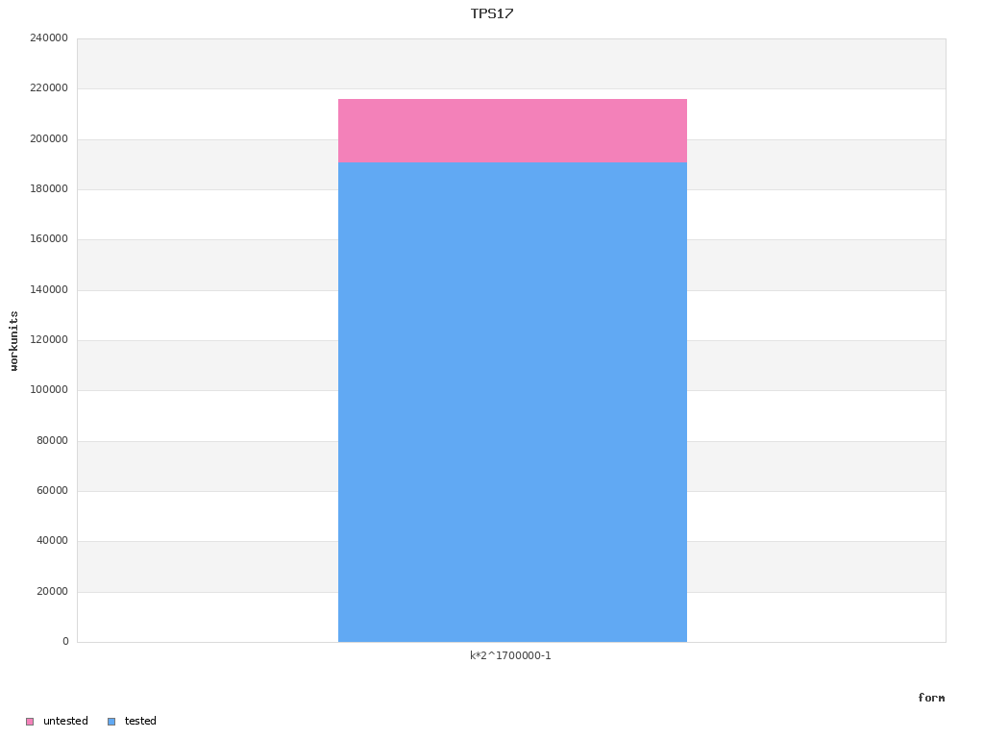Viewport: 984px width, 738px height.
Task: Click the k*2^1700000-1 category label
Action: 510,656
